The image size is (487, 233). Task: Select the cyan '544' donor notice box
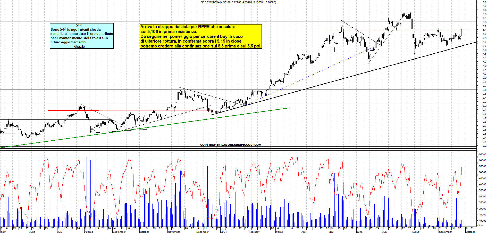point(82,36)
